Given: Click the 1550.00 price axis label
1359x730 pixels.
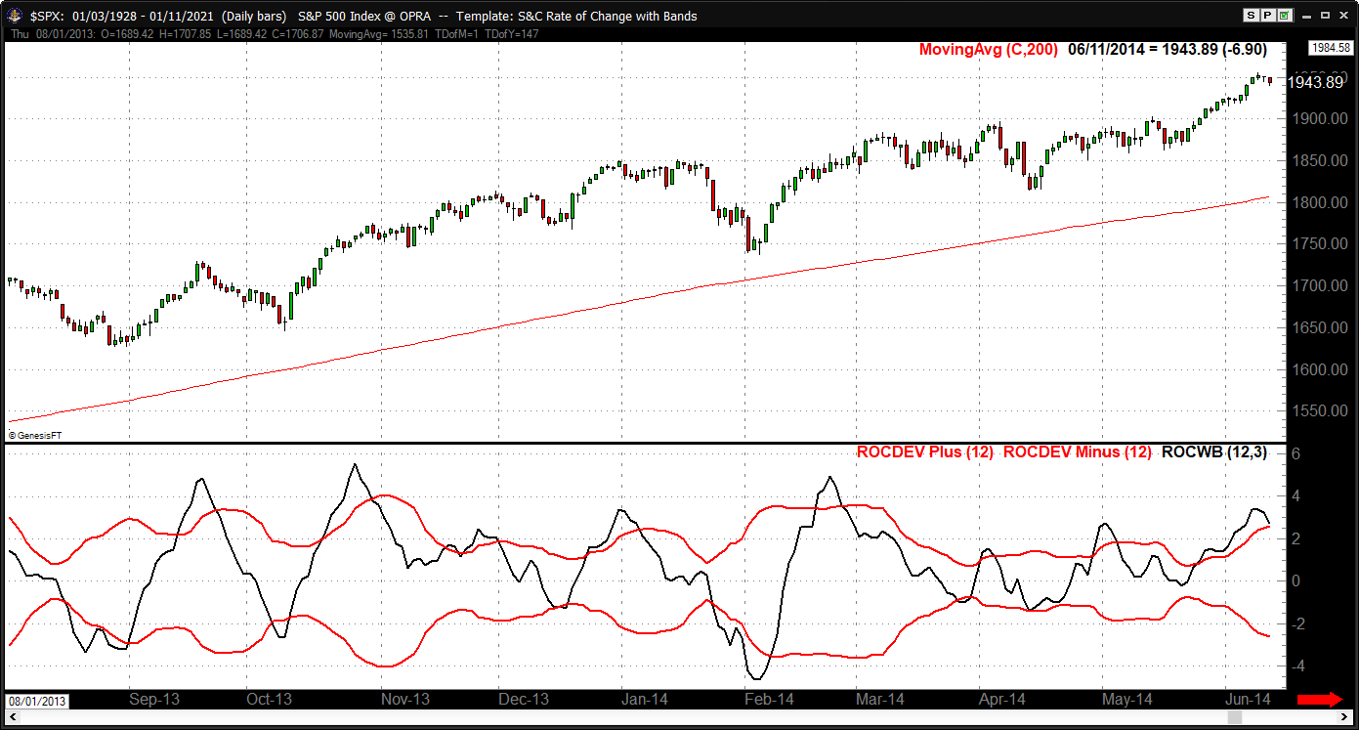Looking at the screenshot, I should tap(1318, 411).
